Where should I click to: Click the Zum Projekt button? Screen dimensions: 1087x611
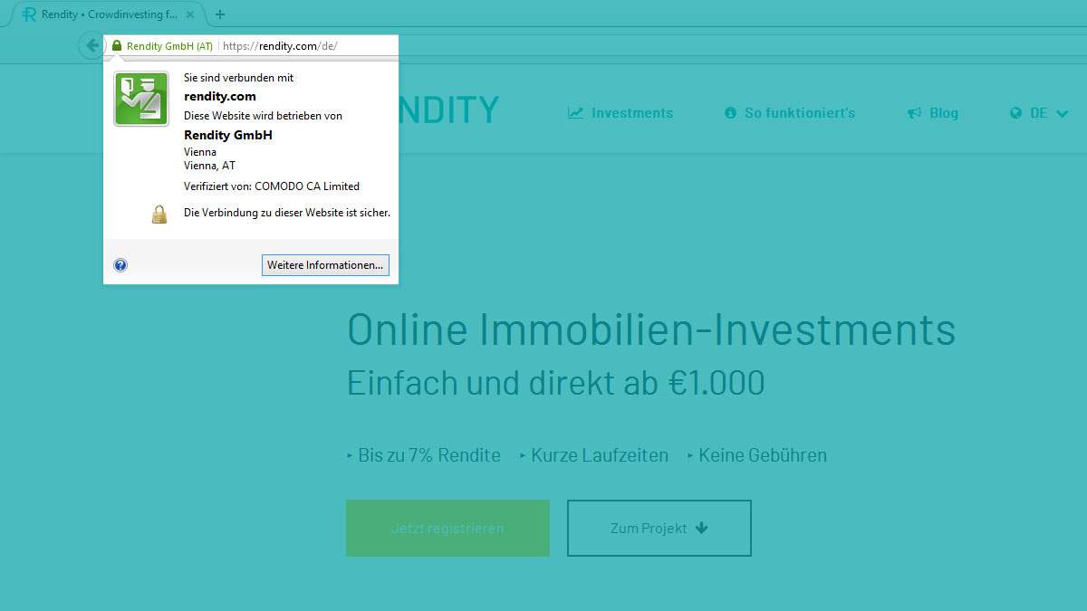point(659,528)
